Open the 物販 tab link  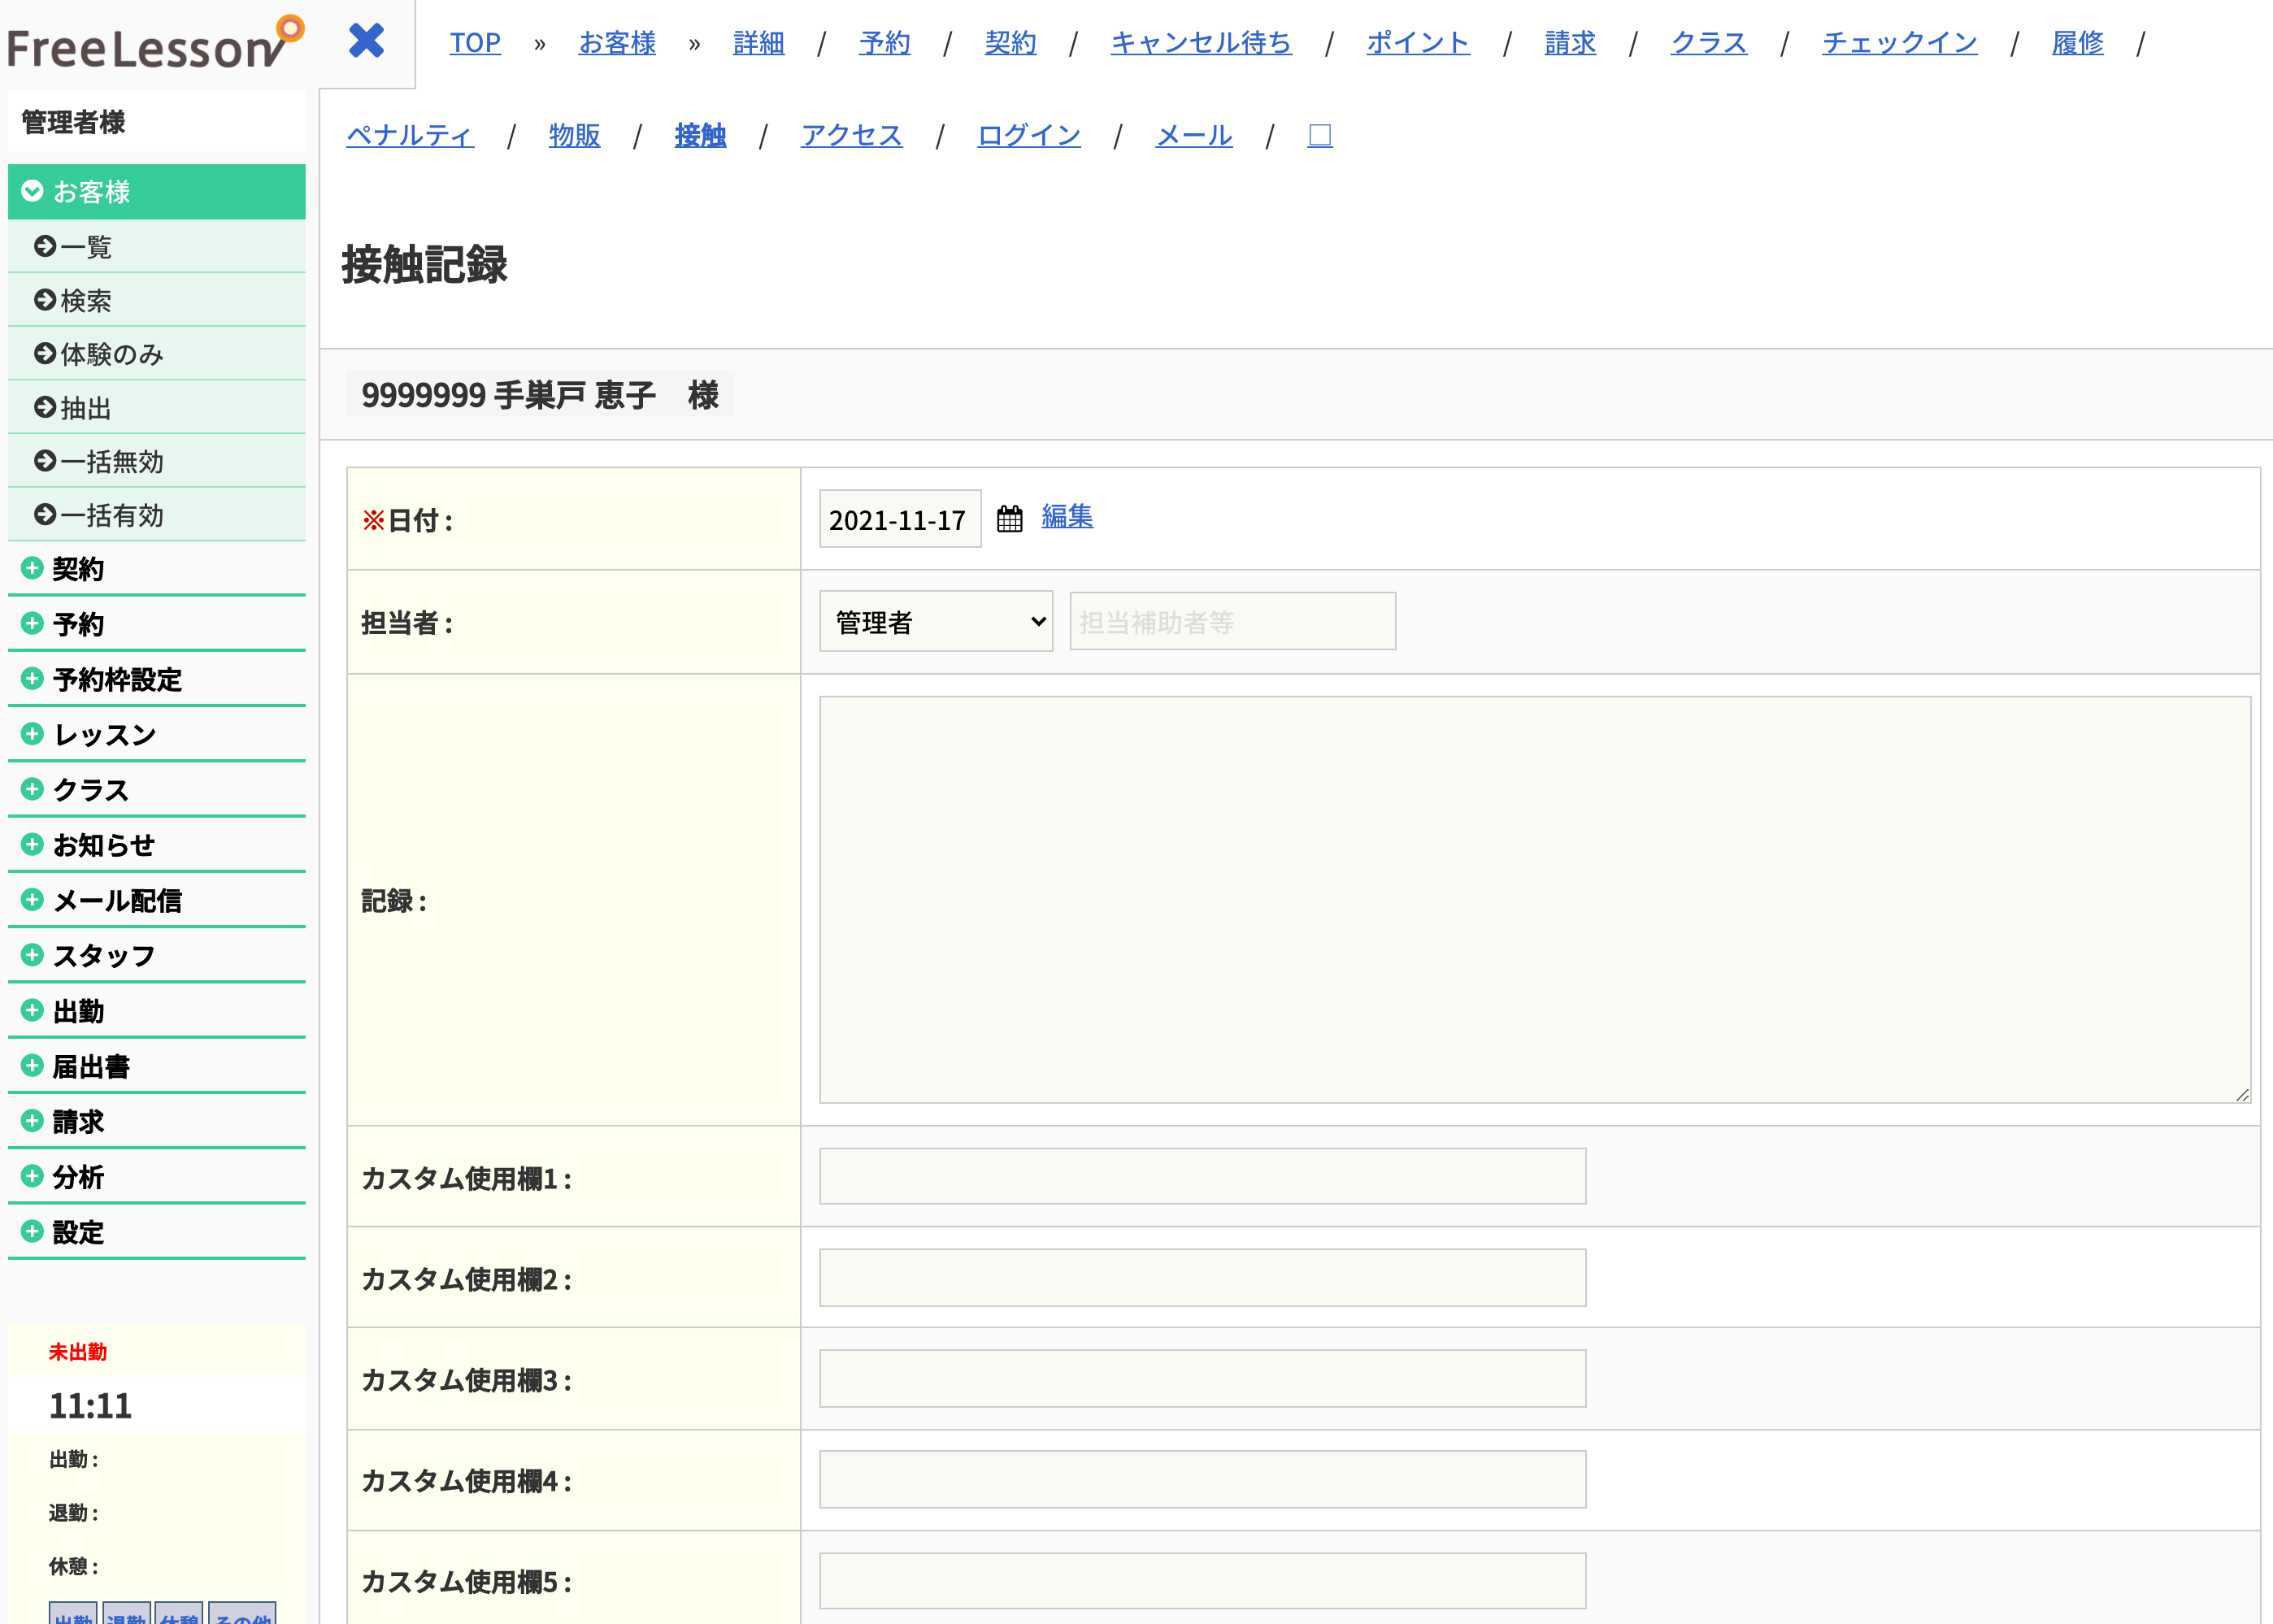pos(575,135)
